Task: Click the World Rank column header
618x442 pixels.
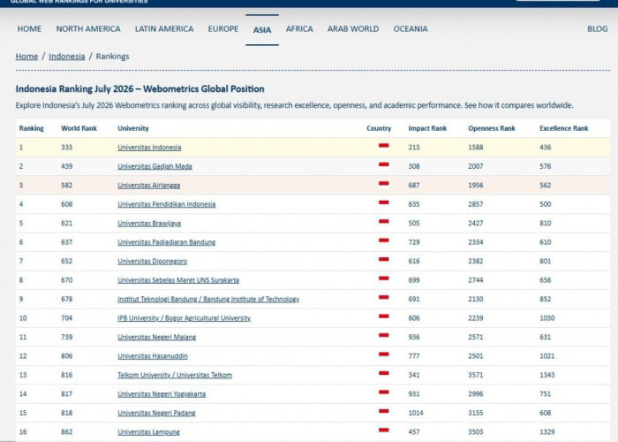Action: 79,128
